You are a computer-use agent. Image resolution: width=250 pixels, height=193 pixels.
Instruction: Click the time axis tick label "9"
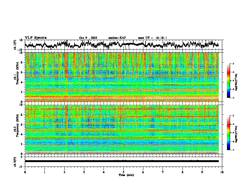point(202,172)
